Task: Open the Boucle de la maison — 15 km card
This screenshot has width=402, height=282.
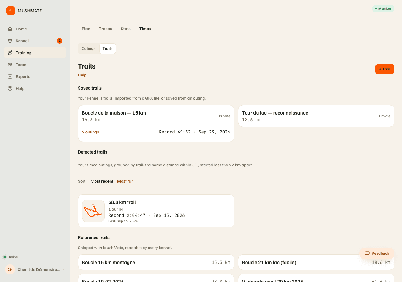Action: tap(156, 123)
